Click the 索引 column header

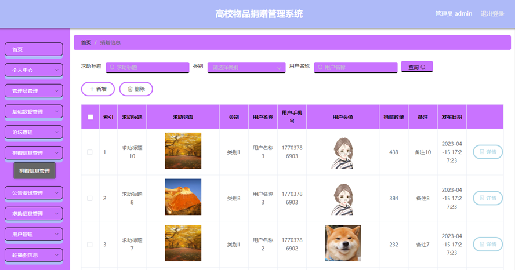[108, 117]
